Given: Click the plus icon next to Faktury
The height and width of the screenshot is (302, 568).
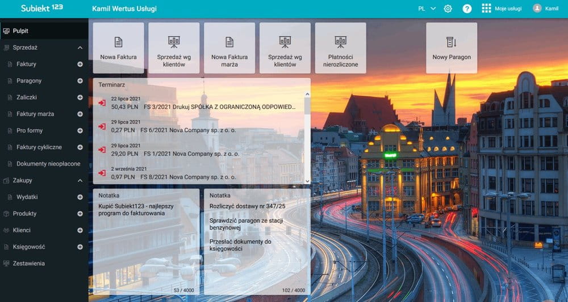Looking at the screenshot, I should point(80,64).
